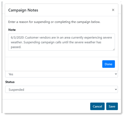Close the Campaign Notes dialog with X
This screenshot has width=125, height=117.
[x=113, y=10]
